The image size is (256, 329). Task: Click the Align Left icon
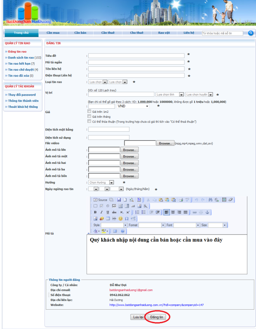click(x=167, y=212)
